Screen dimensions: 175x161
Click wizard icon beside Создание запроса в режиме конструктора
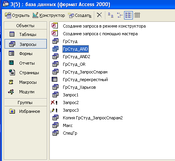(55, 26)
